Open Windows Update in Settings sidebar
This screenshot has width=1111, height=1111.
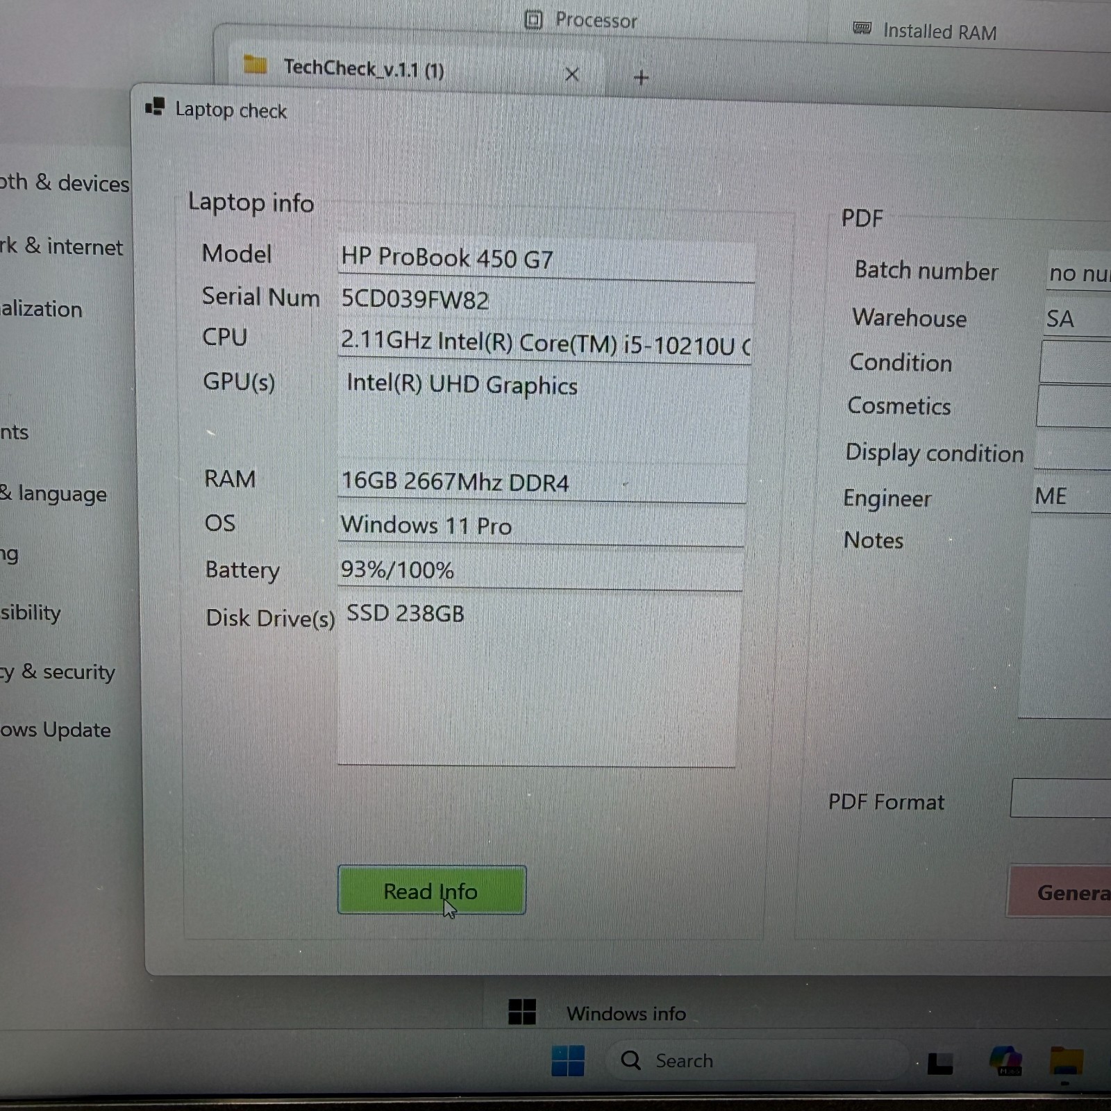[x=56, y=730]
